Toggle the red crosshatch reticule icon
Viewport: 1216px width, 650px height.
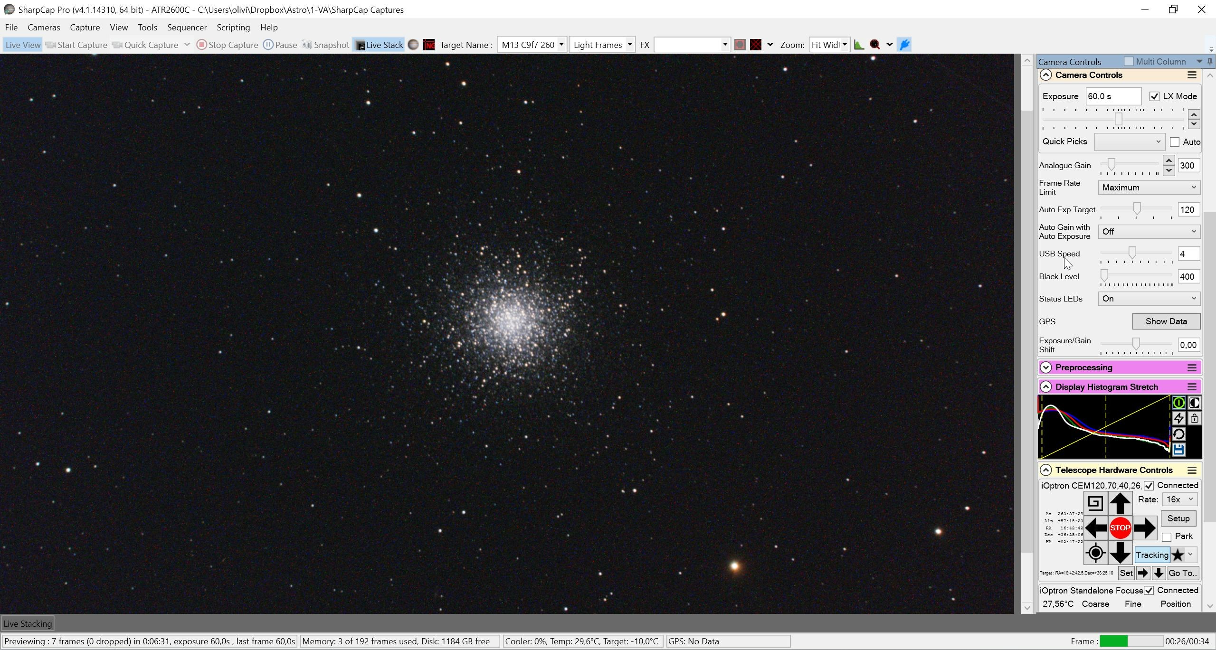(756, 45)
